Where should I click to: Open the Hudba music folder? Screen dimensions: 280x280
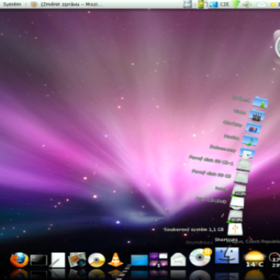pos(250,141)
